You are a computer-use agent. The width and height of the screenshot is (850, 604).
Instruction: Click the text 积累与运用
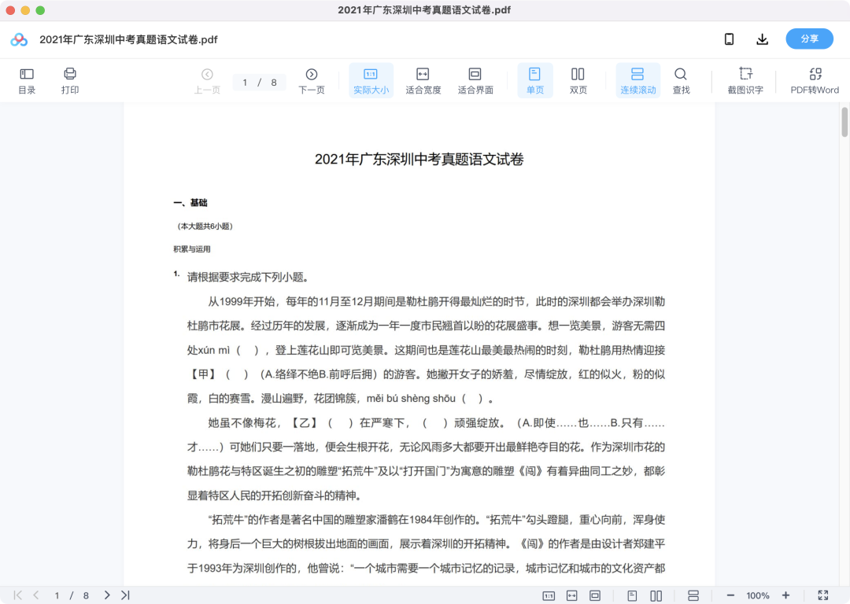pos(192,249)
